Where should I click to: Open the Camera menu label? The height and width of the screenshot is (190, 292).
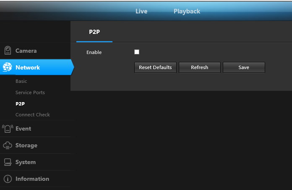pos(26,51)
